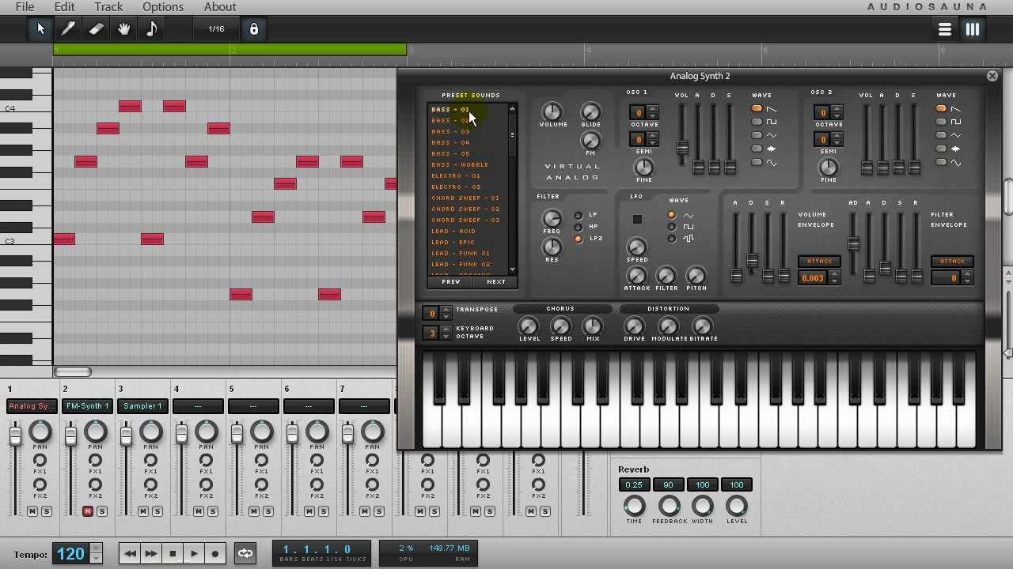
Task: Click volume envelope ATTACK button
Action: click(x=819, y=262)
